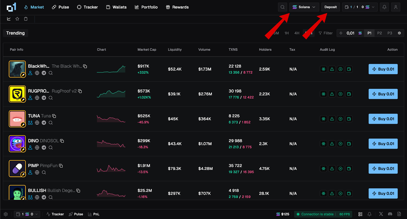This screenshot has width=407, height=219.
Task: Open preset settings gear icon
Action: coord(399,33)
